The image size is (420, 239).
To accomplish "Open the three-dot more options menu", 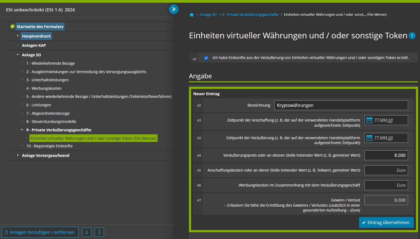I will [x=99, y=232].
